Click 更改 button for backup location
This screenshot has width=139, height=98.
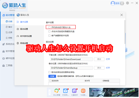pyautogui.click(x=99, y=68)
